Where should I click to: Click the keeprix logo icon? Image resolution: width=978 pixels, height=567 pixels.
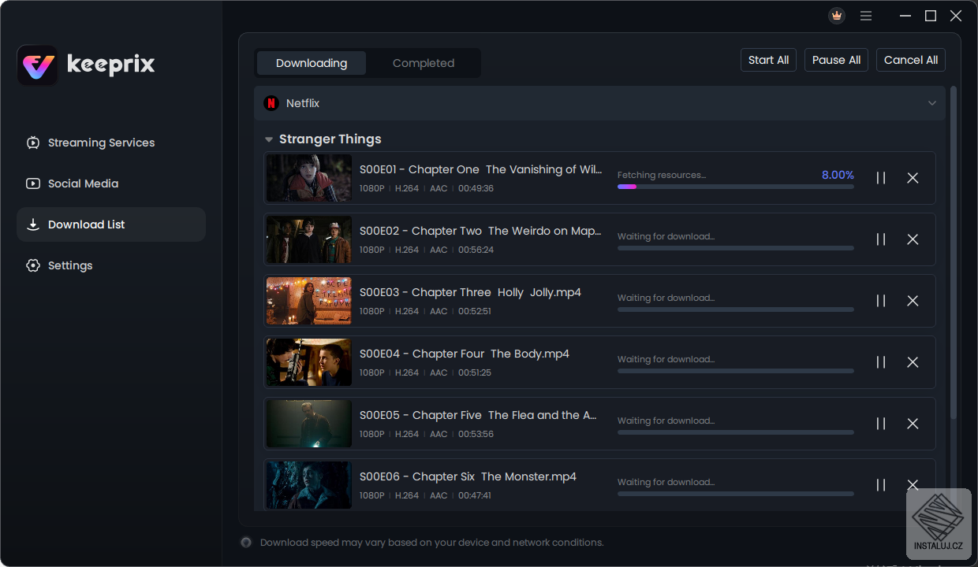point(37,65)
